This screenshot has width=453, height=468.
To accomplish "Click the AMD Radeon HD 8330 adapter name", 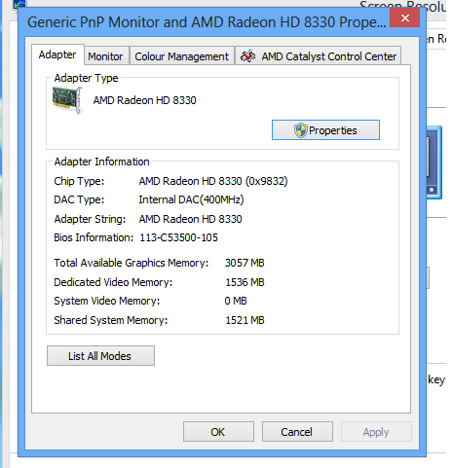I will pyautogui.click(x=145, y=100).
